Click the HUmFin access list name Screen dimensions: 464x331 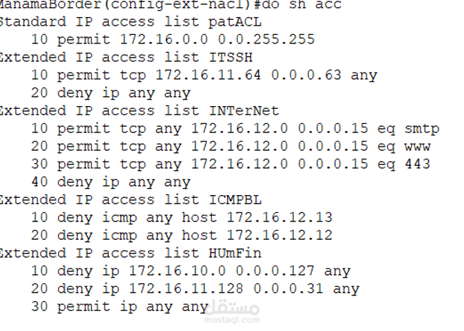(x=235, y=253)
